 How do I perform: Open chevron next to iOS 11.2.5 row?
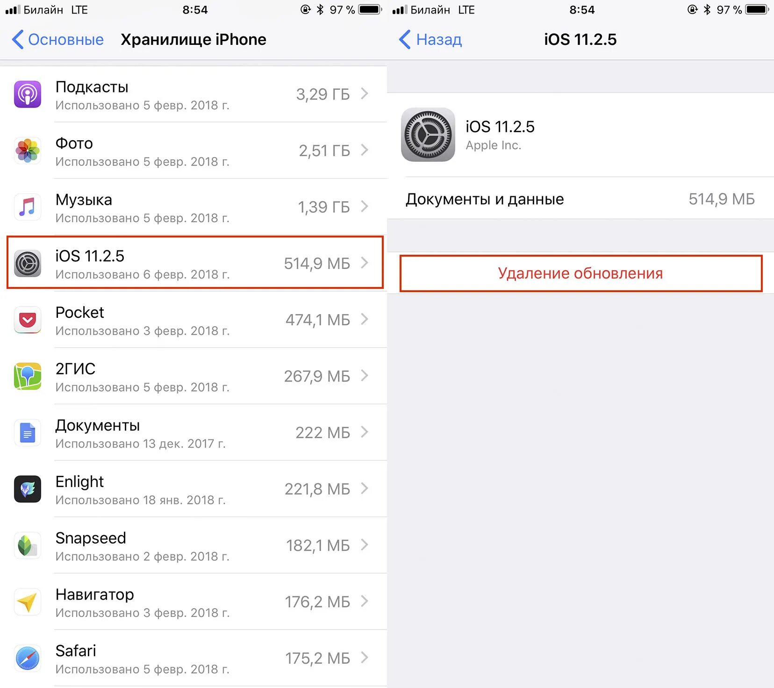tap(365, 263)
